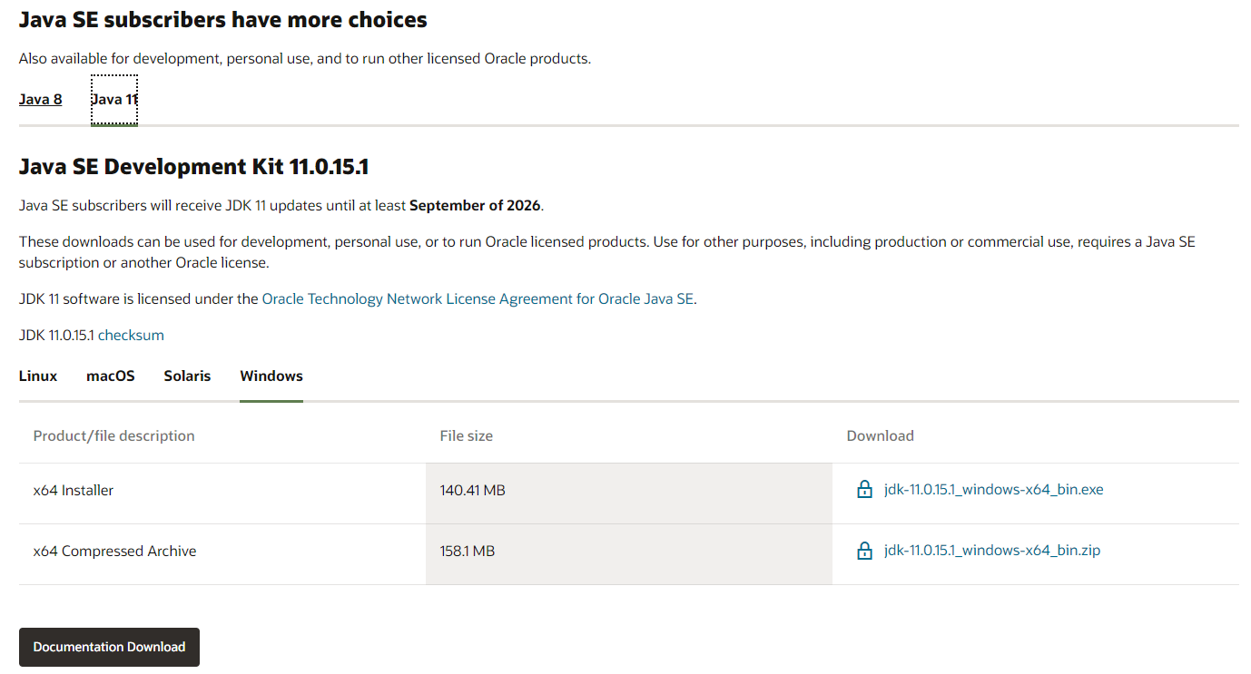This screenshot has height=674, width=1251.
Task: Download jdk-11.0.15.1_windows-x64_bin.zip
Action: click(991, 551)
